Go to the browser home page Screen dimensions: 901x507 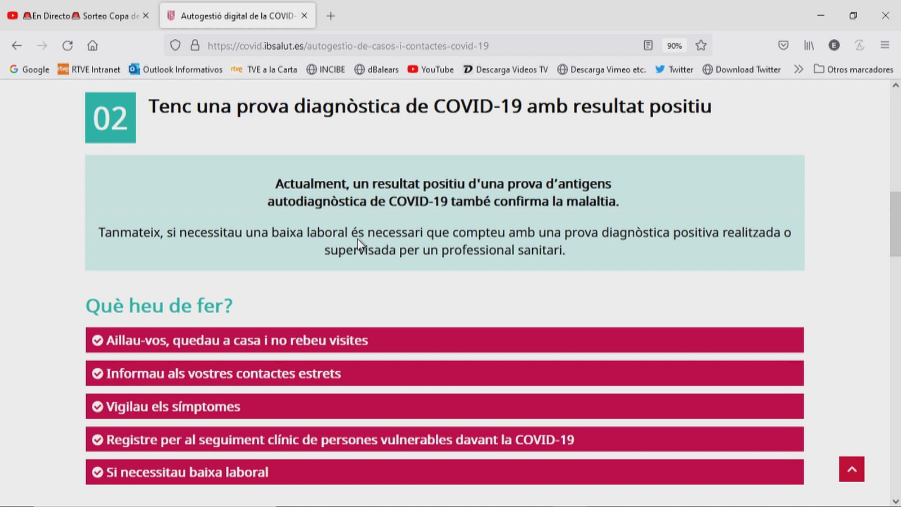92,46
